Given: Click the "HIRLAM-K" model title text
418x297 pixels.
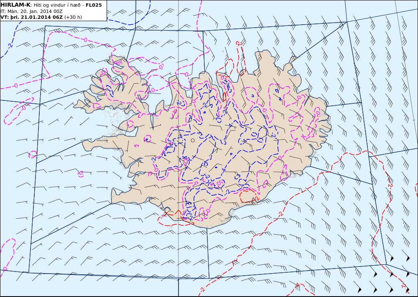Looking at the screenshot, I should (x=15, y=5).
